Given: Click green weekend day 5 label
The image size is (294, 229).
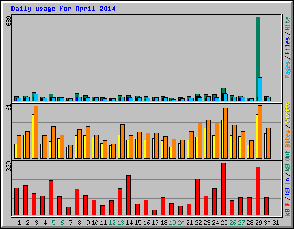Looking at the screenshot, I should [53, 223].
